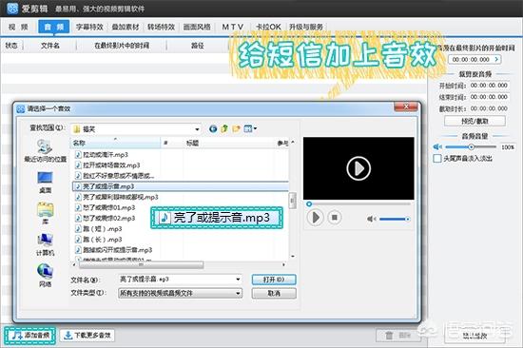Viewport: 523px width, 348px height.
Task: Click the 路径 column header in audio list
Action: coord(198,46)
